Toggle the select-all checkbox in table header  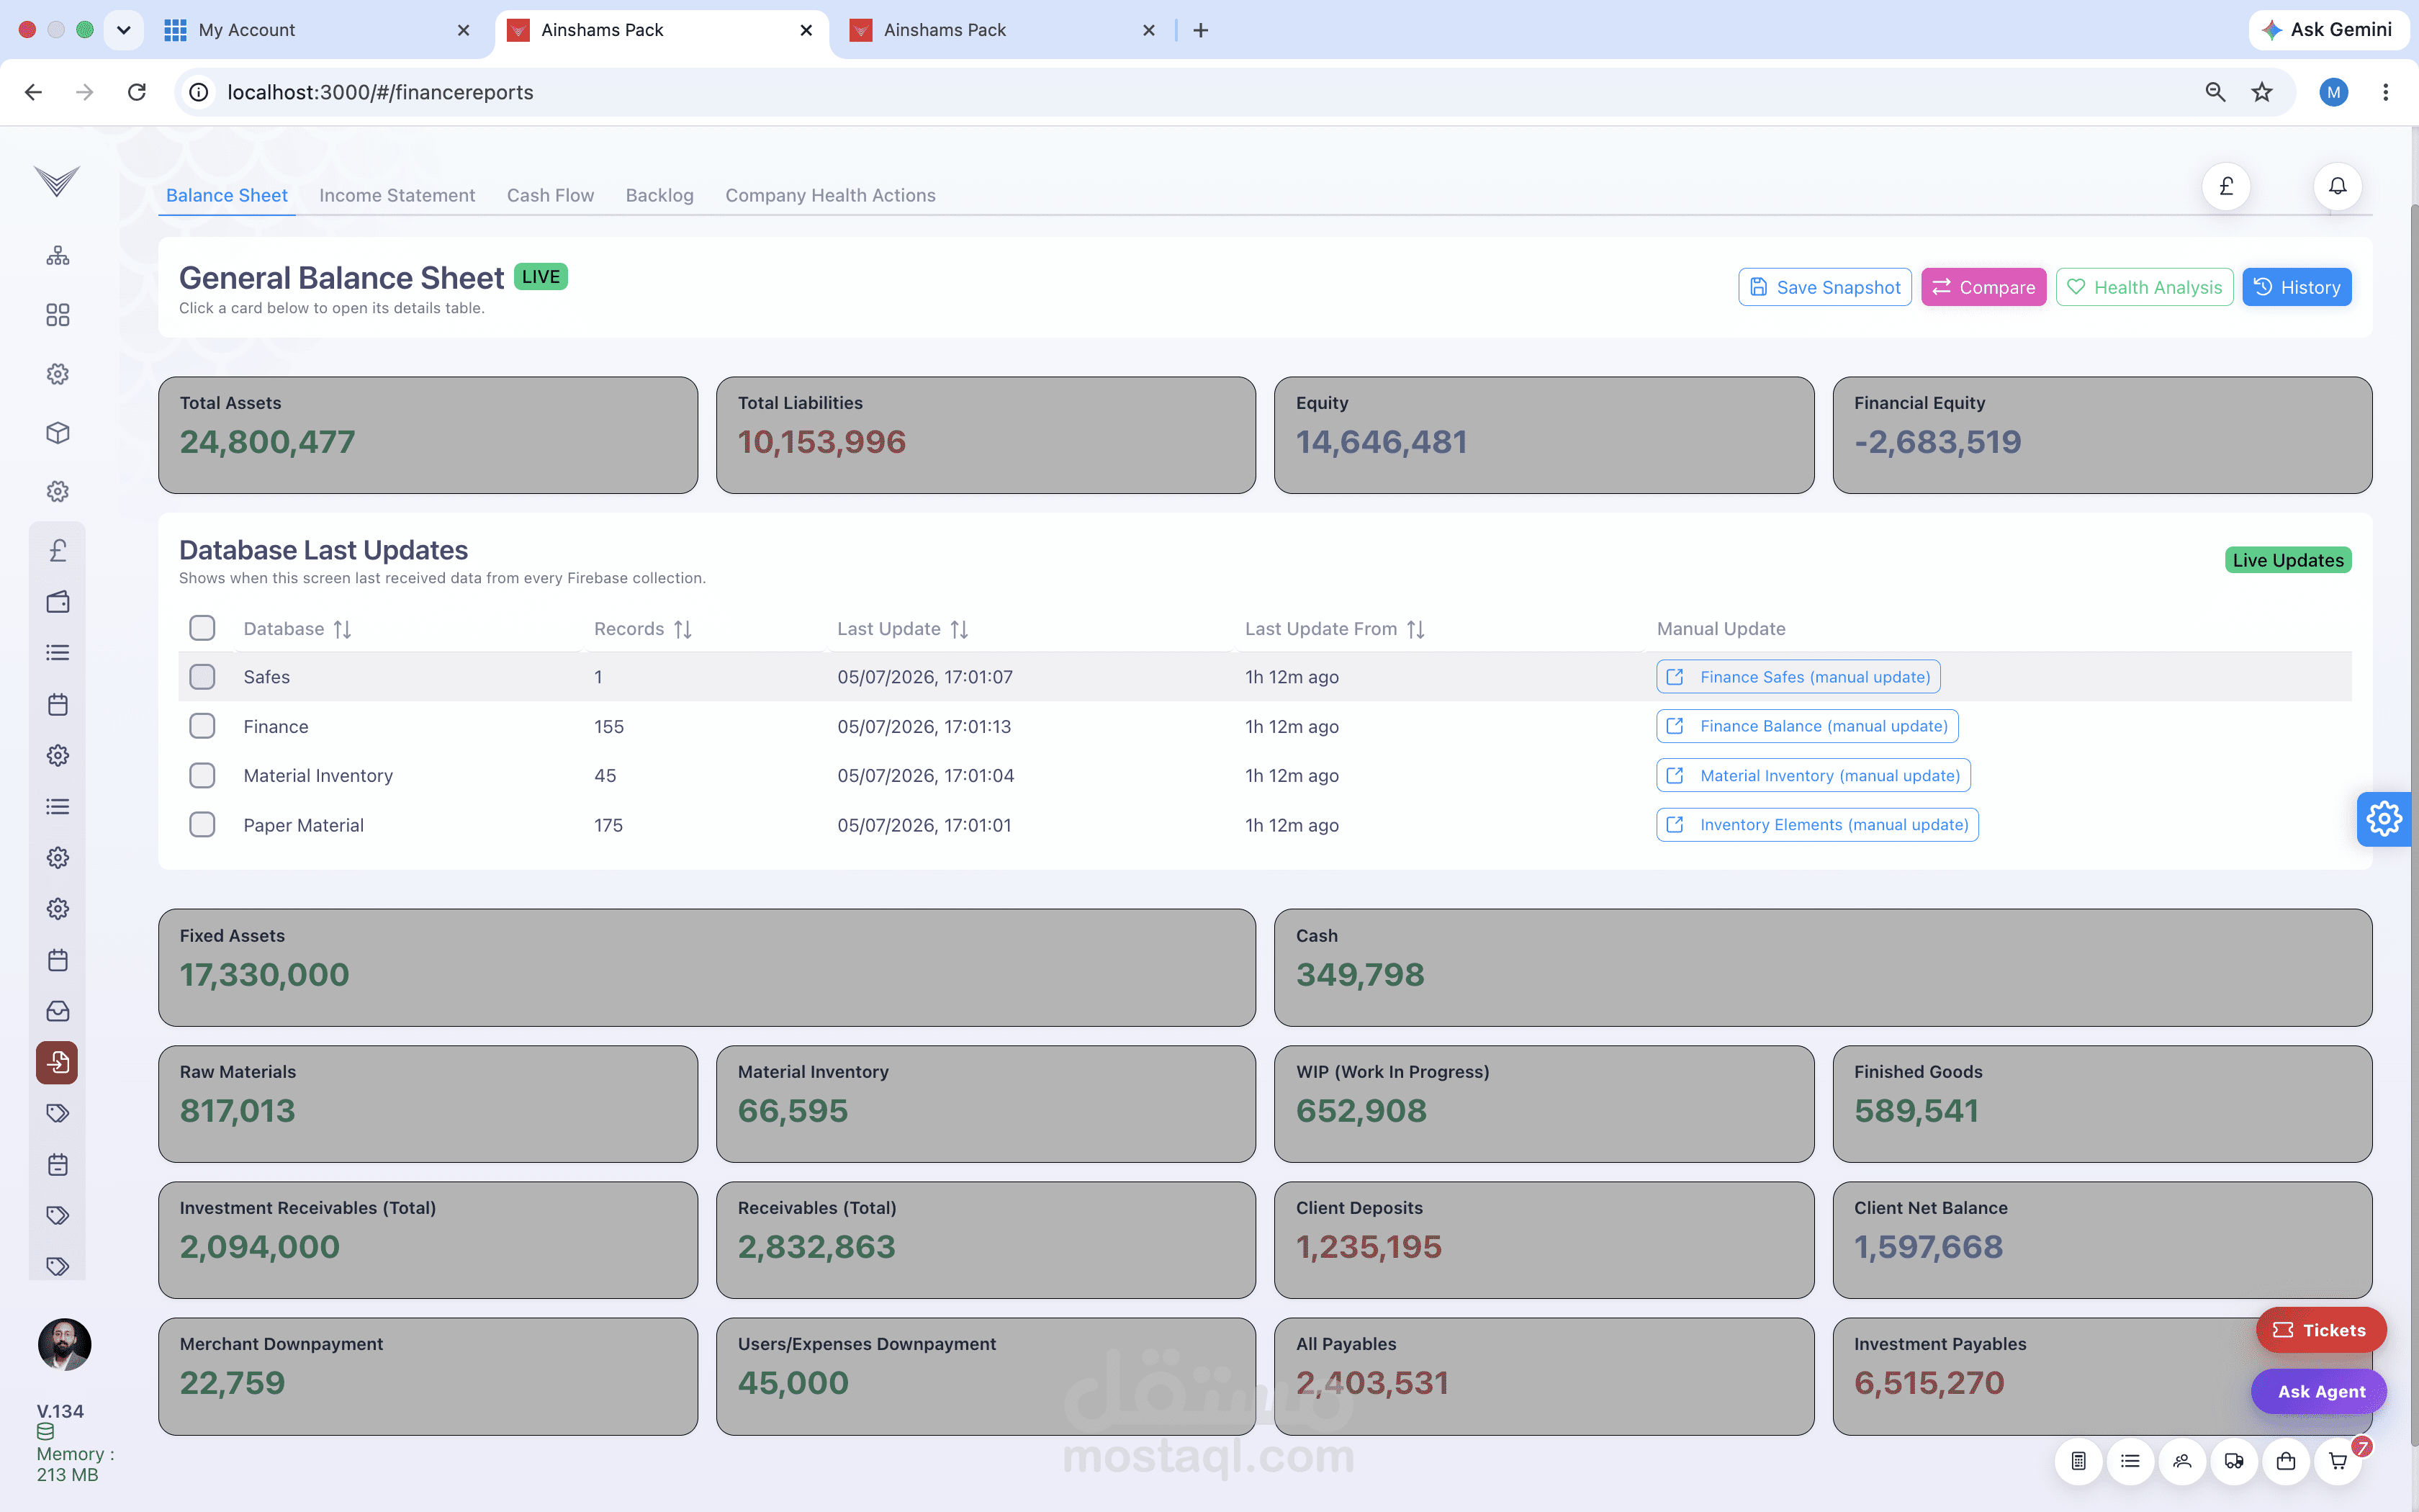[202, 628]
